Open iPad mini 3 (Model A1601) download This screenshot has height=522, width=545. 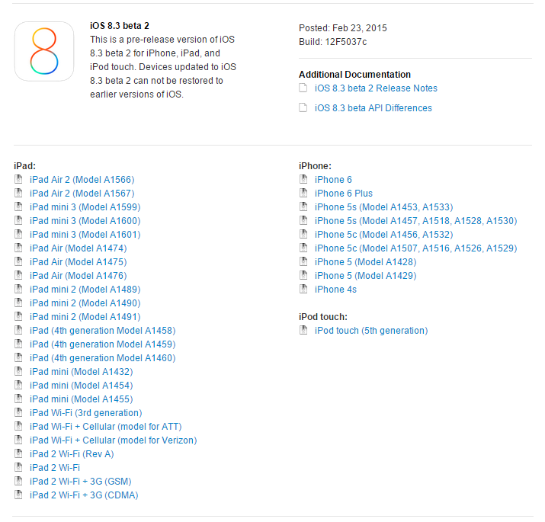pyautogui.click(x=85, y=235)
